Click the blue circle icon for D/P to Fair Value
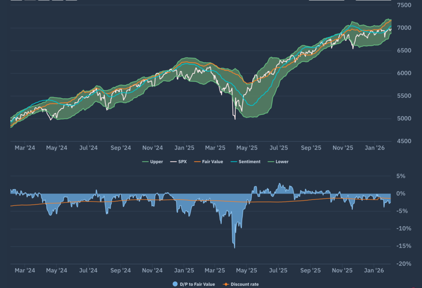The height and width of the screenshot is (288, 422). click(175, 284)
